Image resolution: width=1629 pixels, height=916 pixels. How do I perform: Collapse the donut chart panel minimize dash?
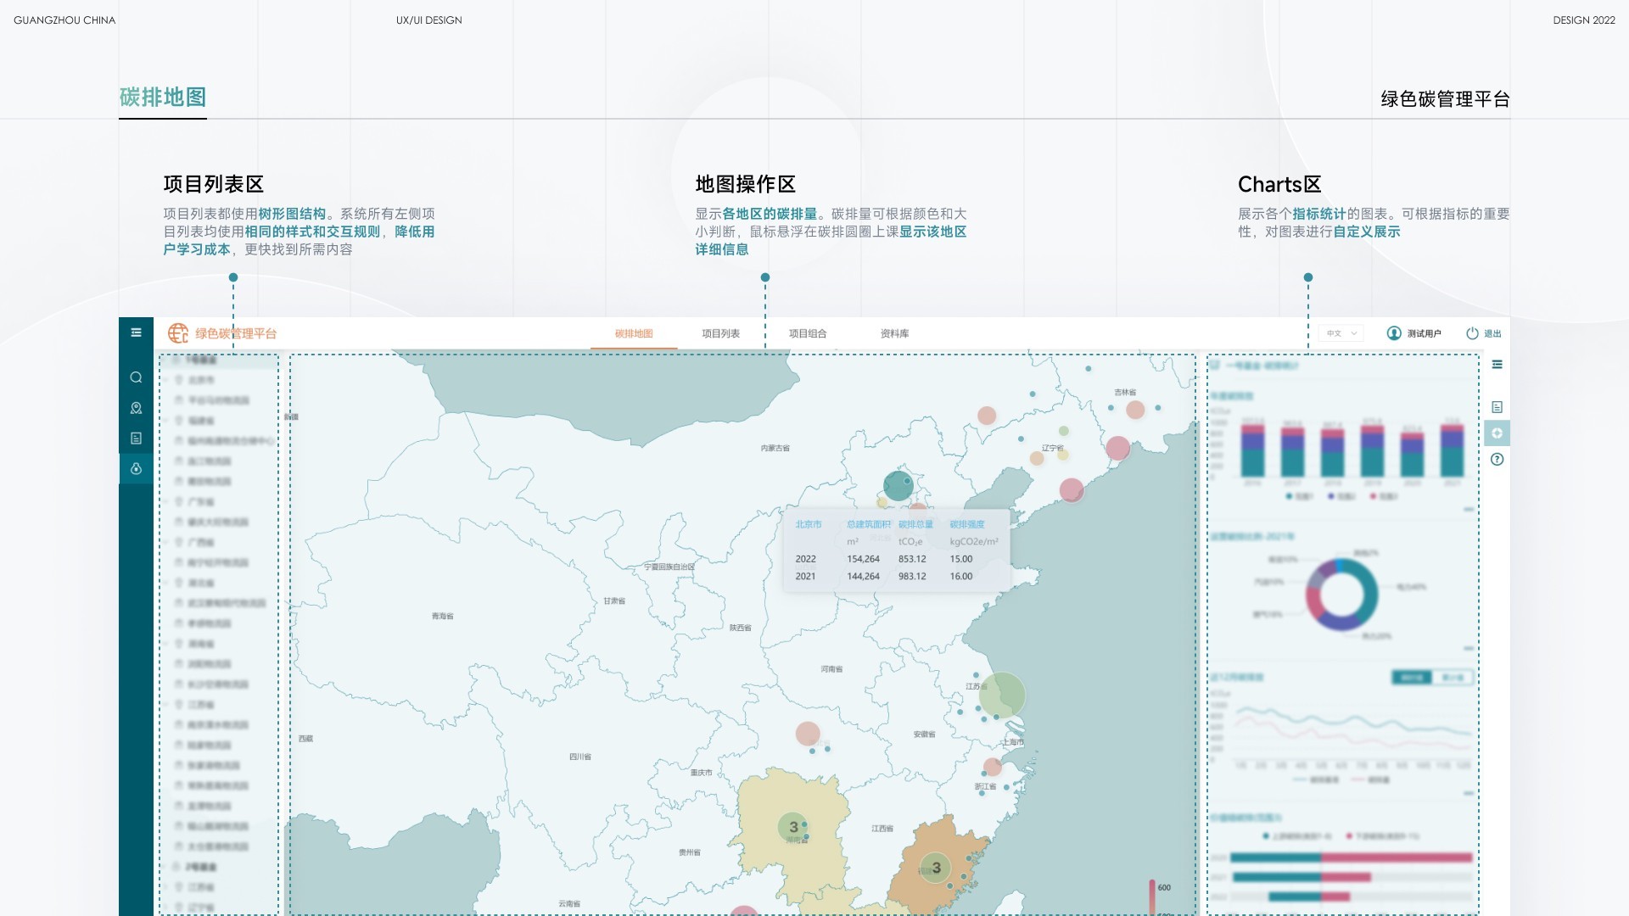1469,648
